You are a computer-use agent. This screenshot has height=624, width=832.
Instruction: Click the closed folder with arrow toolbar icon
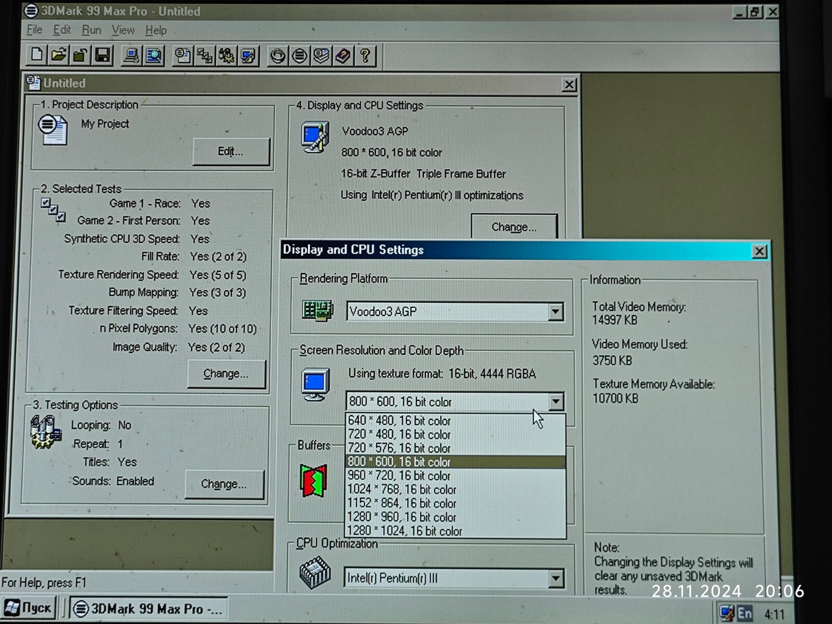[x=80, y=55]
